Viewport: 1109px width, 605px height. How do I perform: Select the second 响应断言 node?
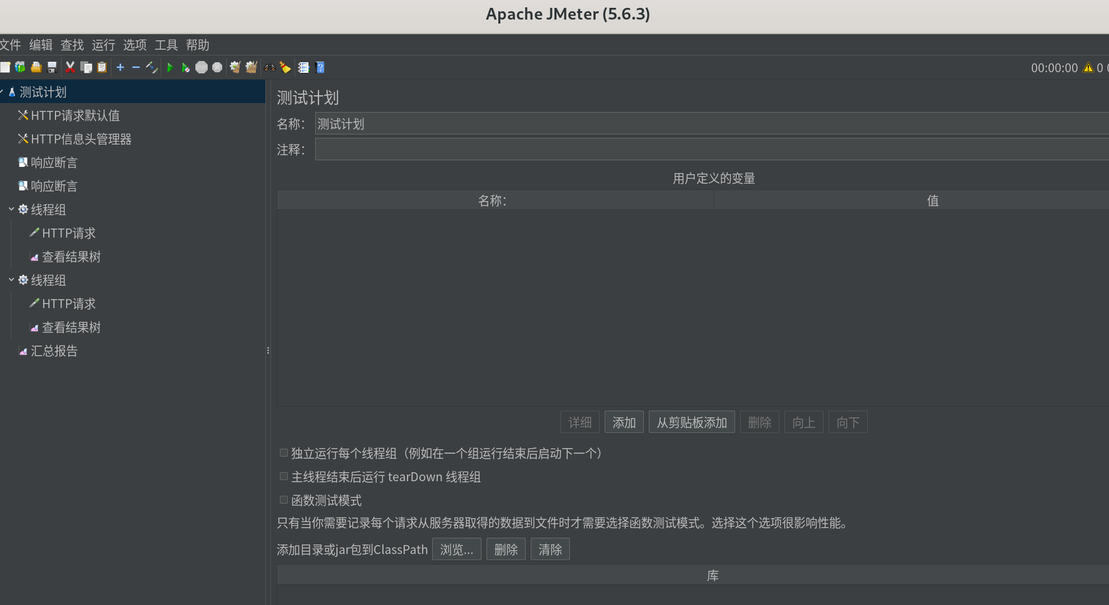[x=54, y=186]
